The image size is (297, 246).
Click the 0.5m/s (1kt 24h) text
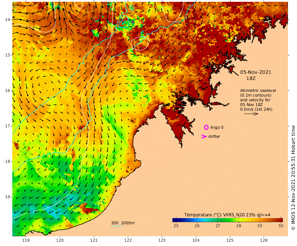[256, 109]
